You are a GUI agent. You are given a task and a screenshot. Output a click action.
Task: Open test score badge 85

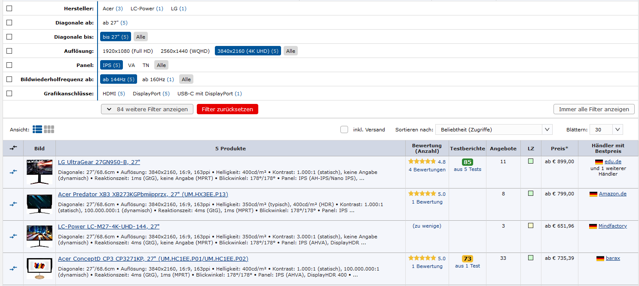(468, 162)
